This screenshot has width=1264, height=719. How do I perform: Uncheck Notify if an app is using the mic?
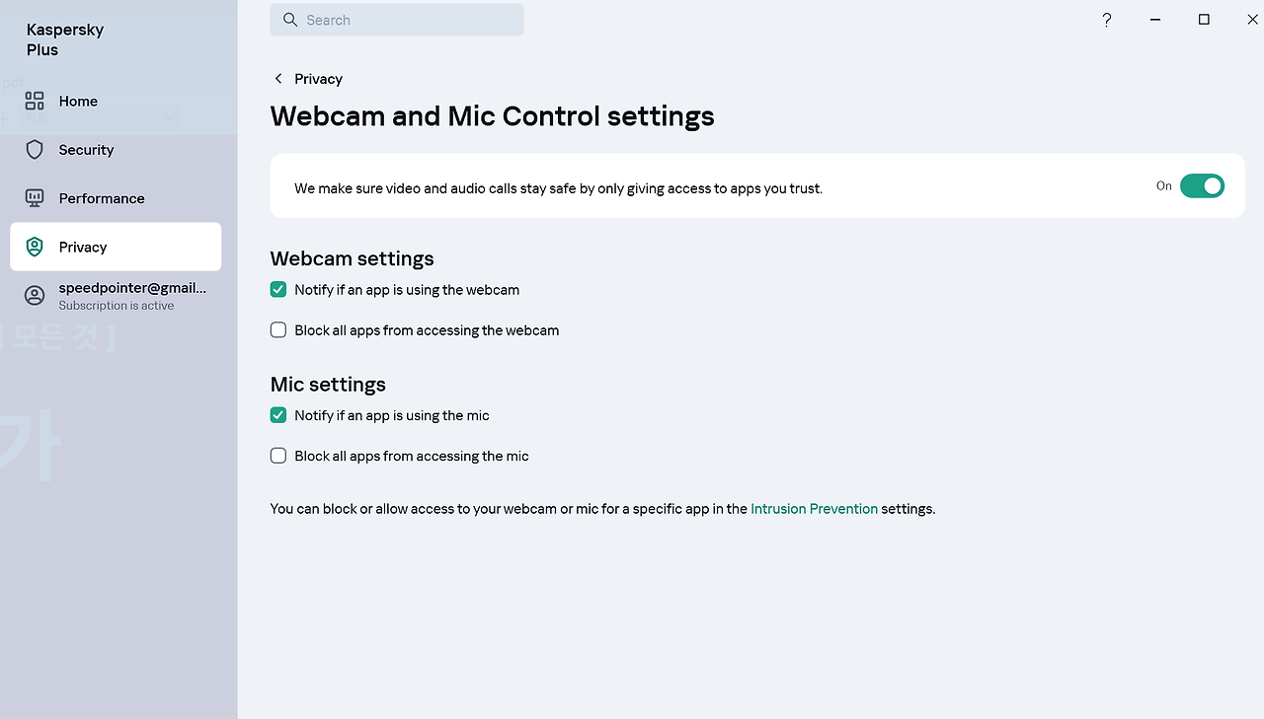[278, 415]
